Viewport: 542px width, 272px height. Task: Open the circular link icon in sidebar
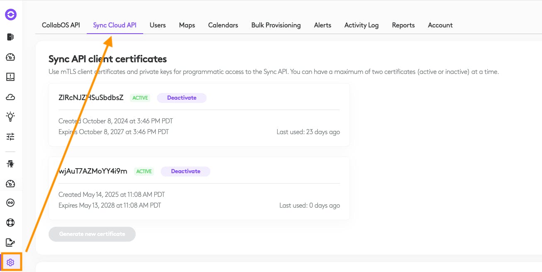coord(11,203)
